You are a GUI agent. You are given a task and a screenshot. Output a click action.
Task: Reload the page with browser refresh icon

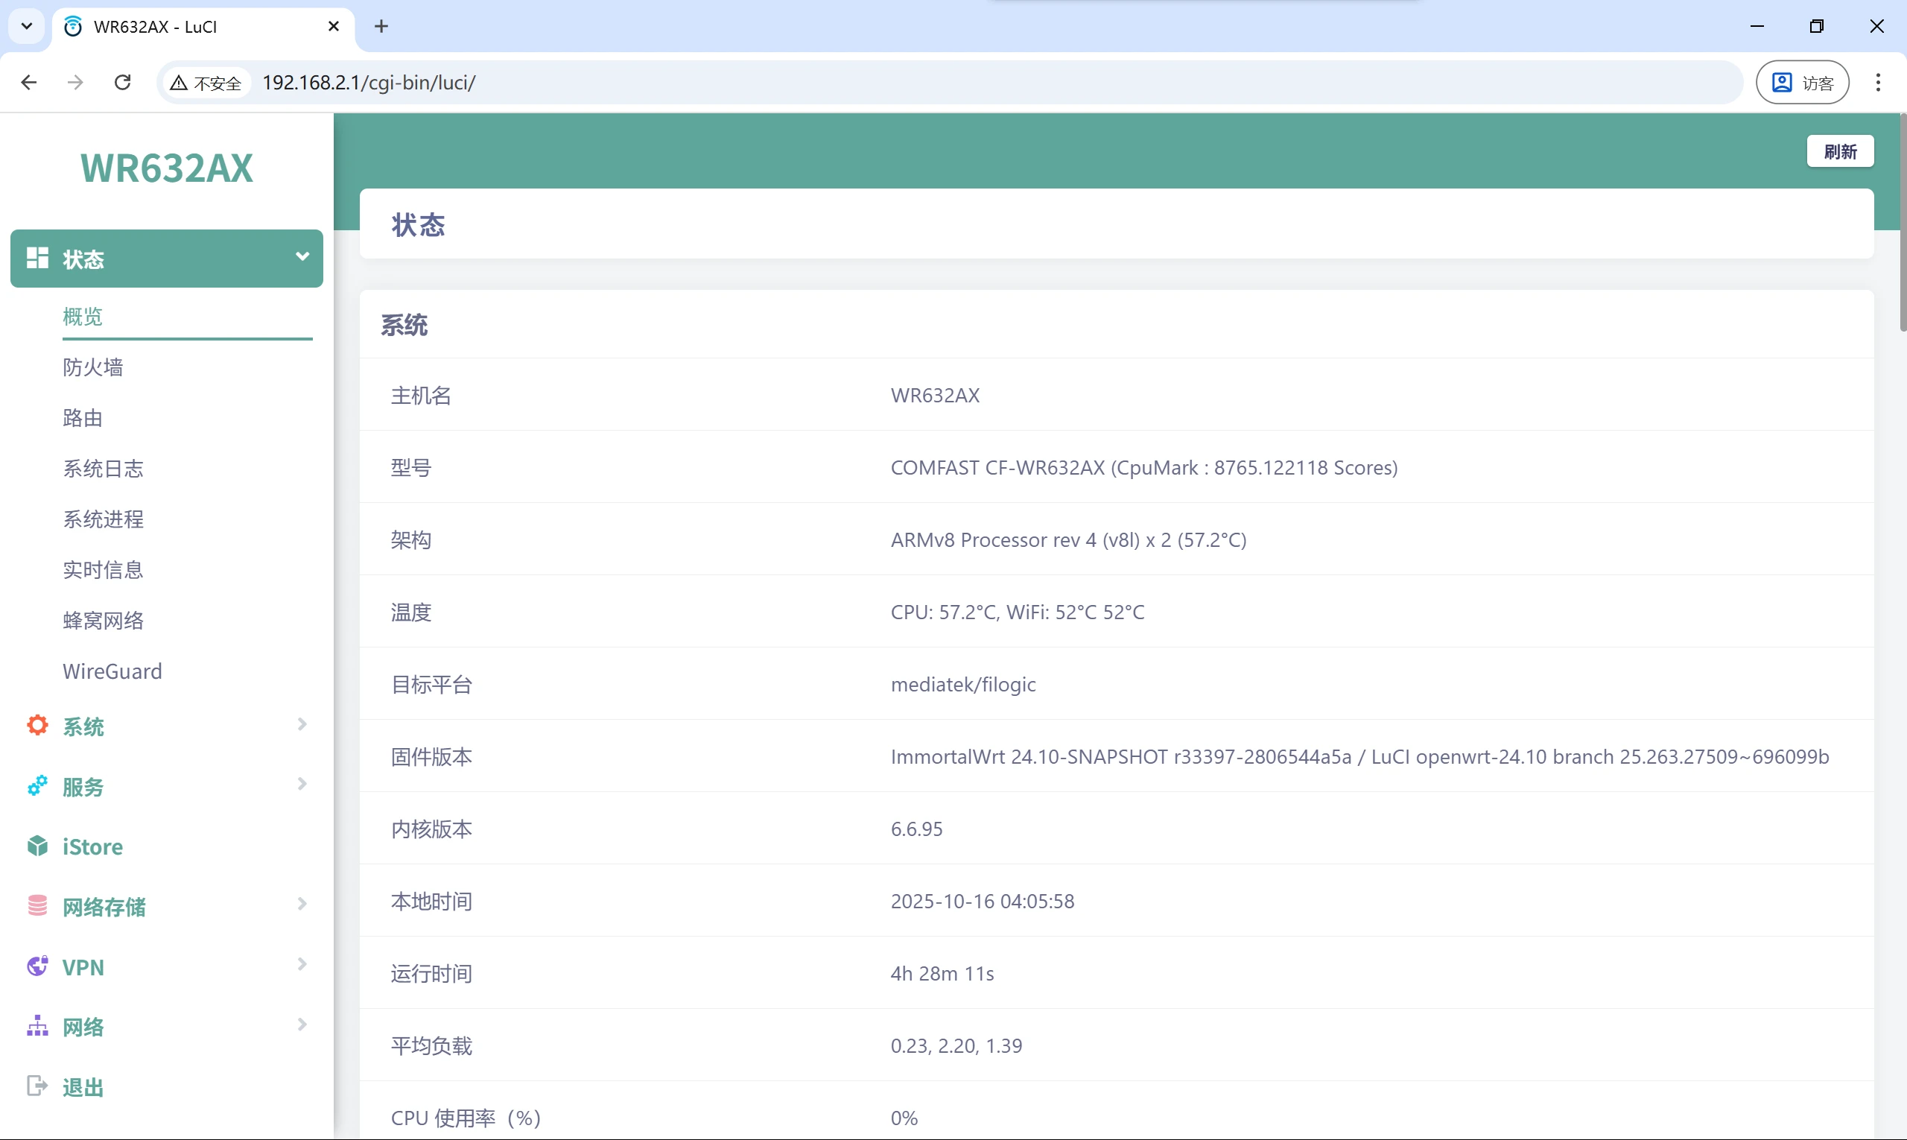[122, 82]
